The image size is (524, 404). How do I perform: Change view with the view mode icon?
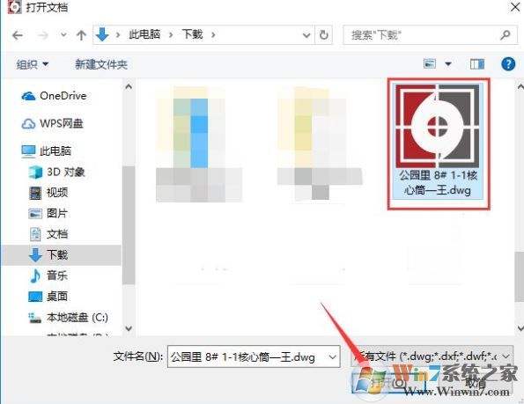tap(430, 63)
